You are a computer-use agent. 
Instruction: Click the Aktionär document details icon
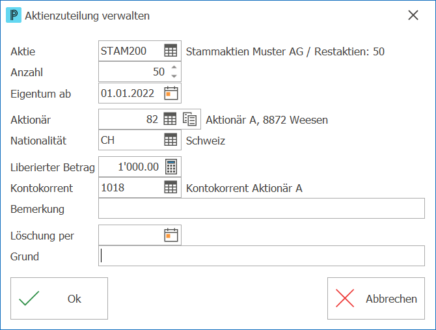(189, 119)
